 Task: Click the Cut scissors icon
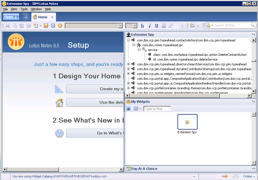click(x=8, y=26)
